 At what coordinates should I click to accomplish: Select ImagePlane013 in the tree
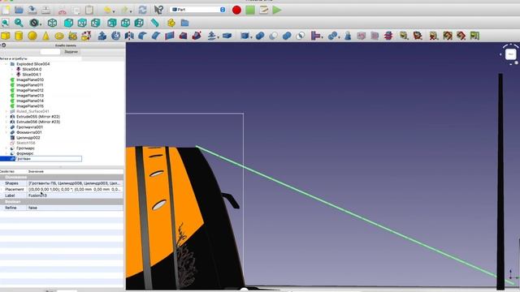pos(30,96)
